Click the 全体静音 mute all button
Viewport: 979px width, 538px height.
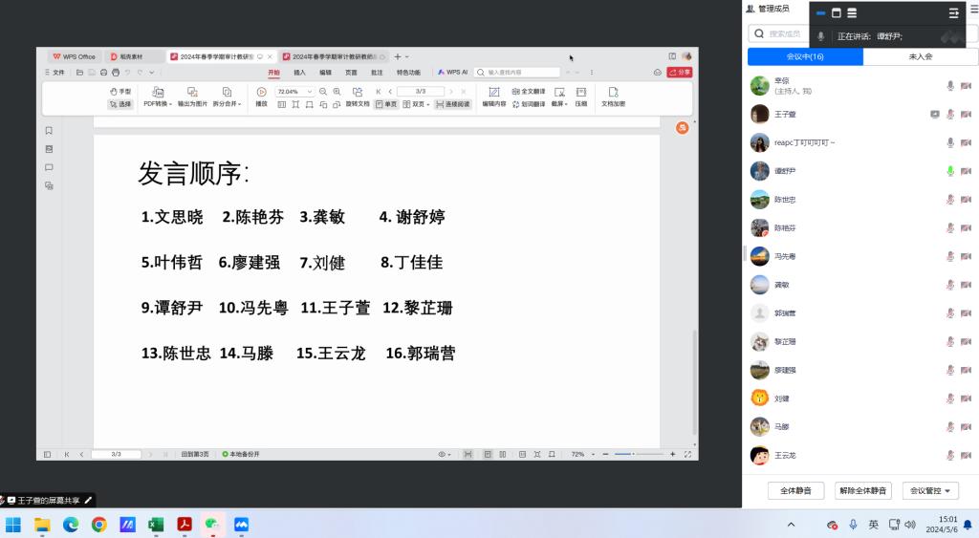tap(795, 491)
